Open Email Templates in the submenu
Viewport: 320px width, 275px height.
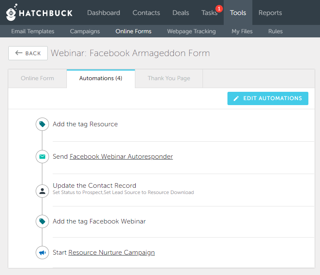[33, 31]
